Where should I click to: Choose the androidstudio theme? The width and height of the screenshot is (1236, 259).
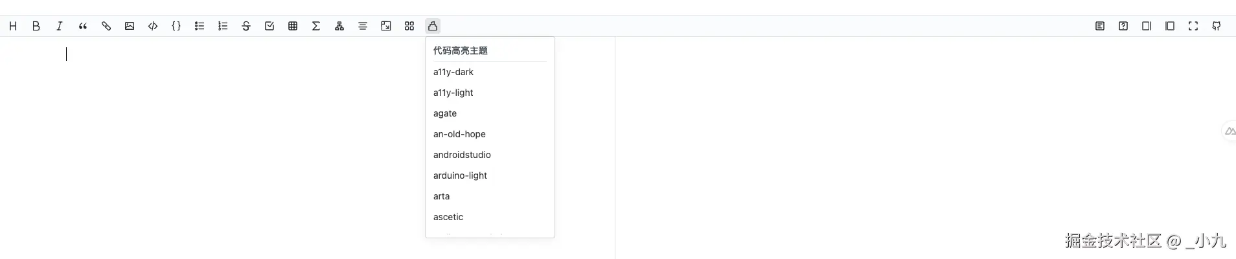(x=462, y=155)
